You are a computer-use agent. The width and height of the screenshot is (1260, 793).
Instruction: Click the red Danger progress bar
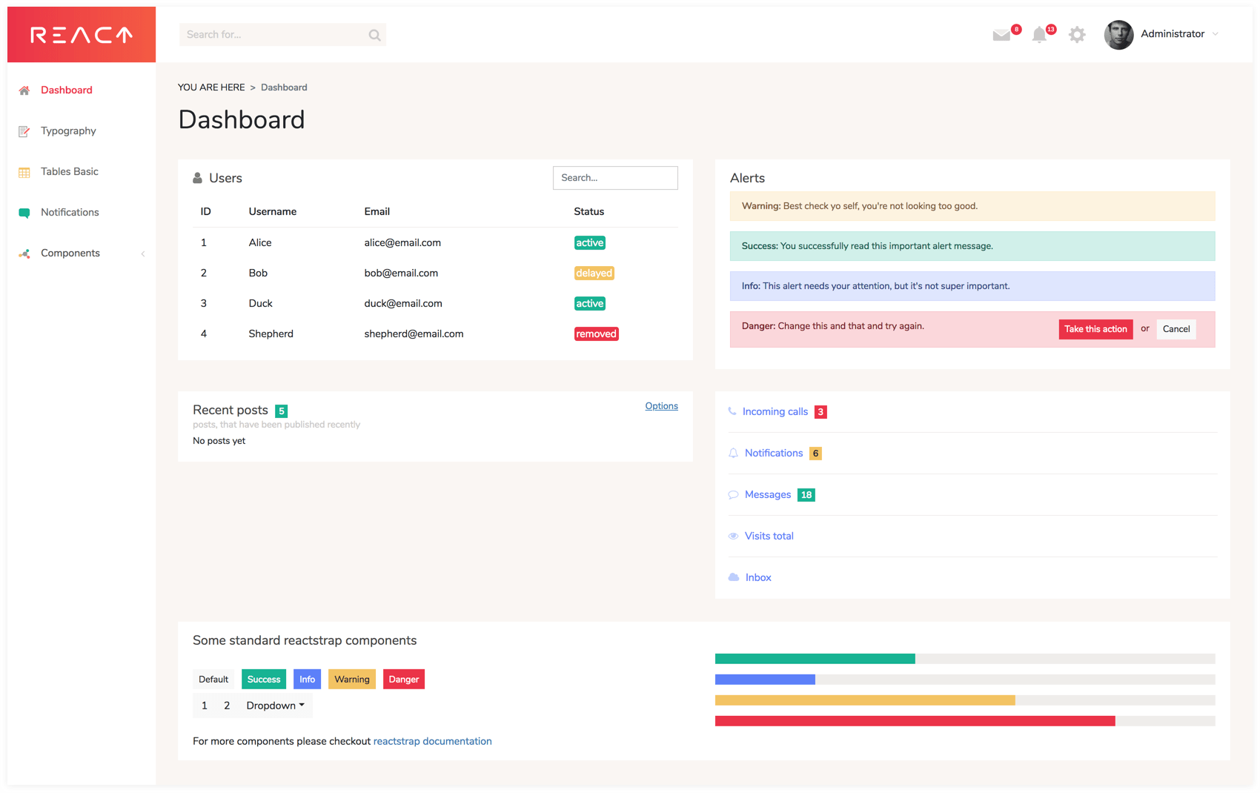pos(914,719)
